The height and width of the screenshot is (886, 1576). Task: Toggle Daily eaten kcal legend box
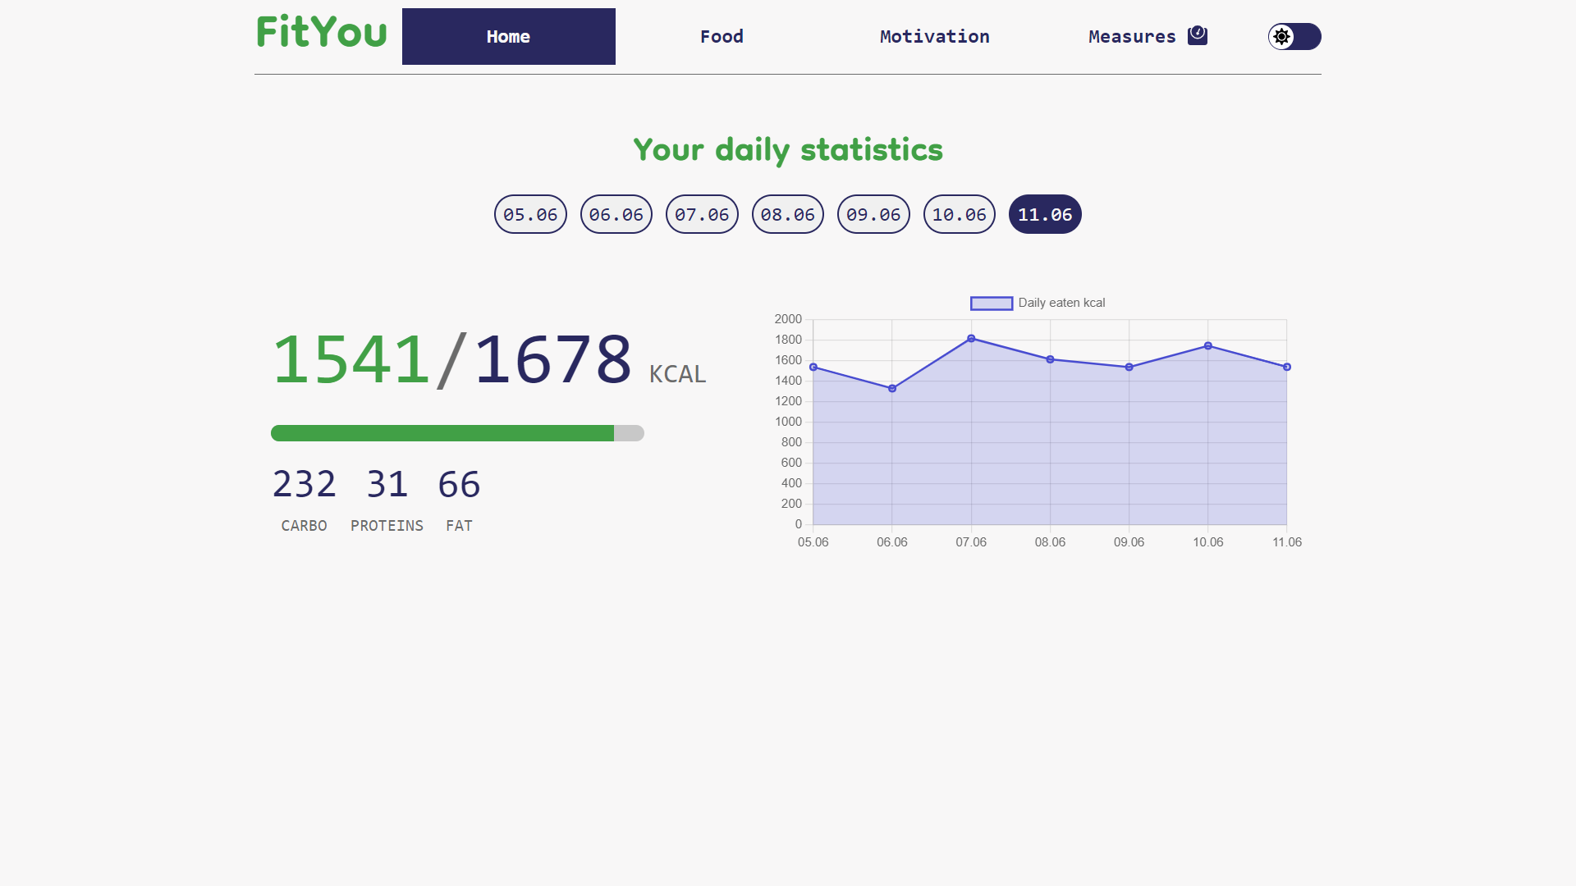992,304
